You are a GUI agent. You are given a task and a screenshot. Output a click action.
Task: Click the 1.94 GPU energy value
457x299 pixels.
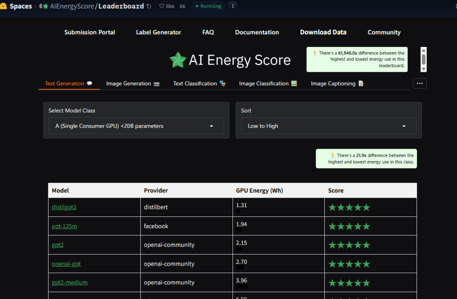[x=241, y=224]
